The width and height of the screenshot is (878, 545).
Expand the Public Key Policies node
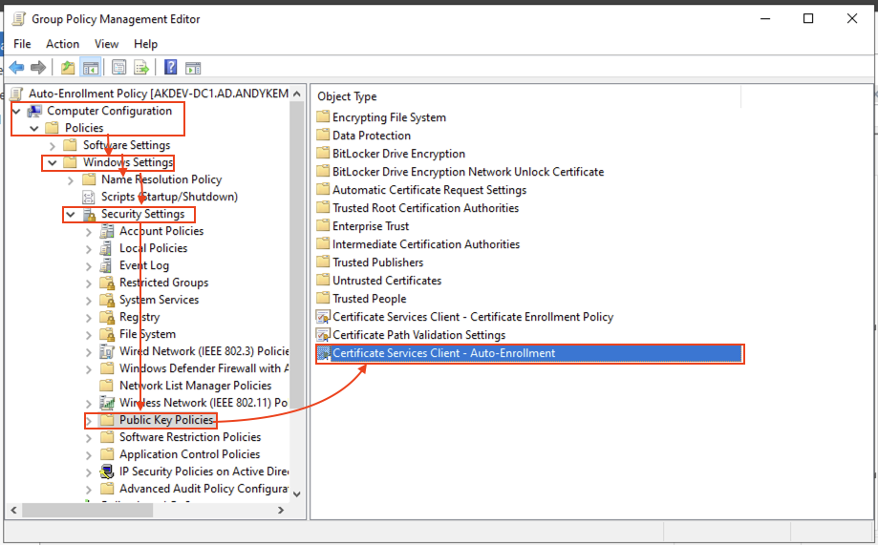(89, 420)
